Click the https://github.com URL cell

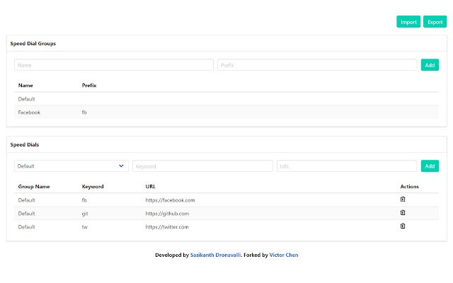[167, 214]
